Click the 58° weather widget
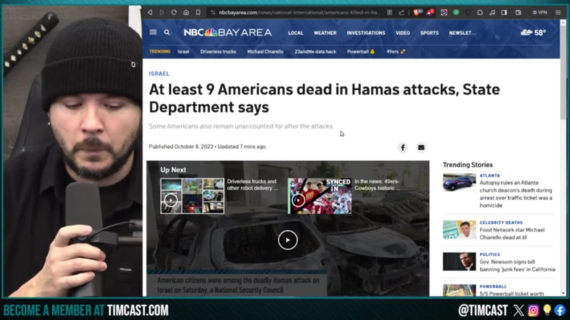Screen dimensions: 570x320 click(x=533, y=32)
